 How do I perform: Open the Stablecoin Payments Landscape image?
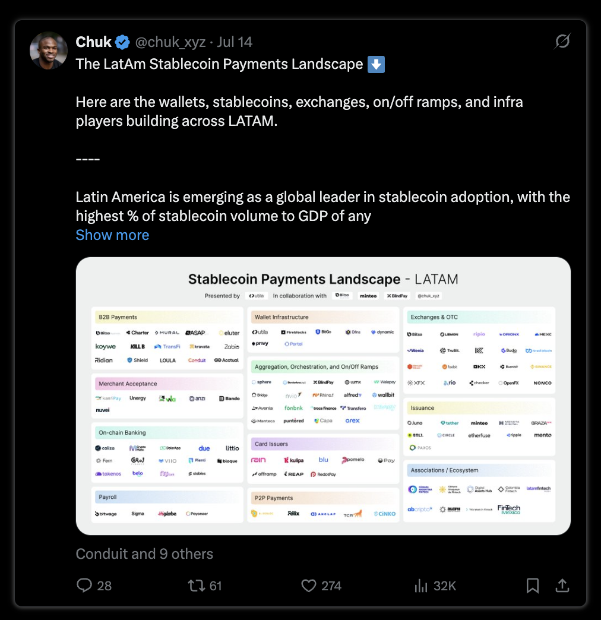click(323, 396)
